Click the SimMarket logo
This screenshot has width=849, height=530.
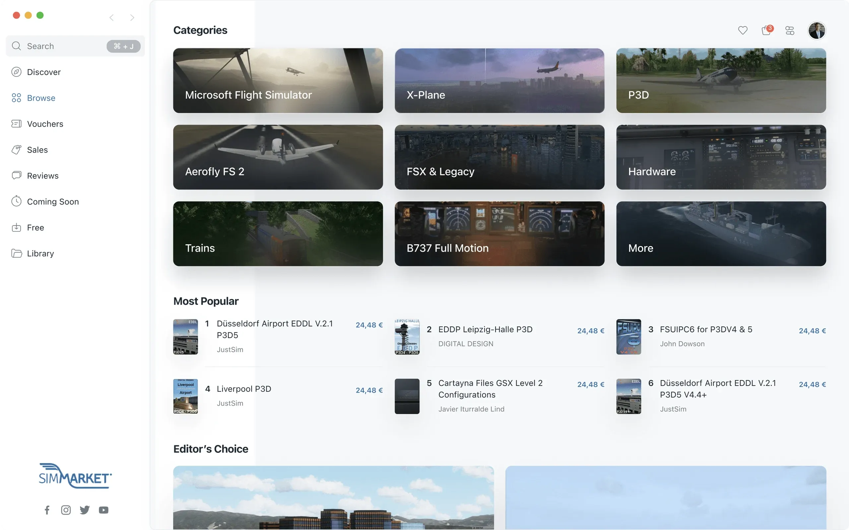click(x=75, y=476)
